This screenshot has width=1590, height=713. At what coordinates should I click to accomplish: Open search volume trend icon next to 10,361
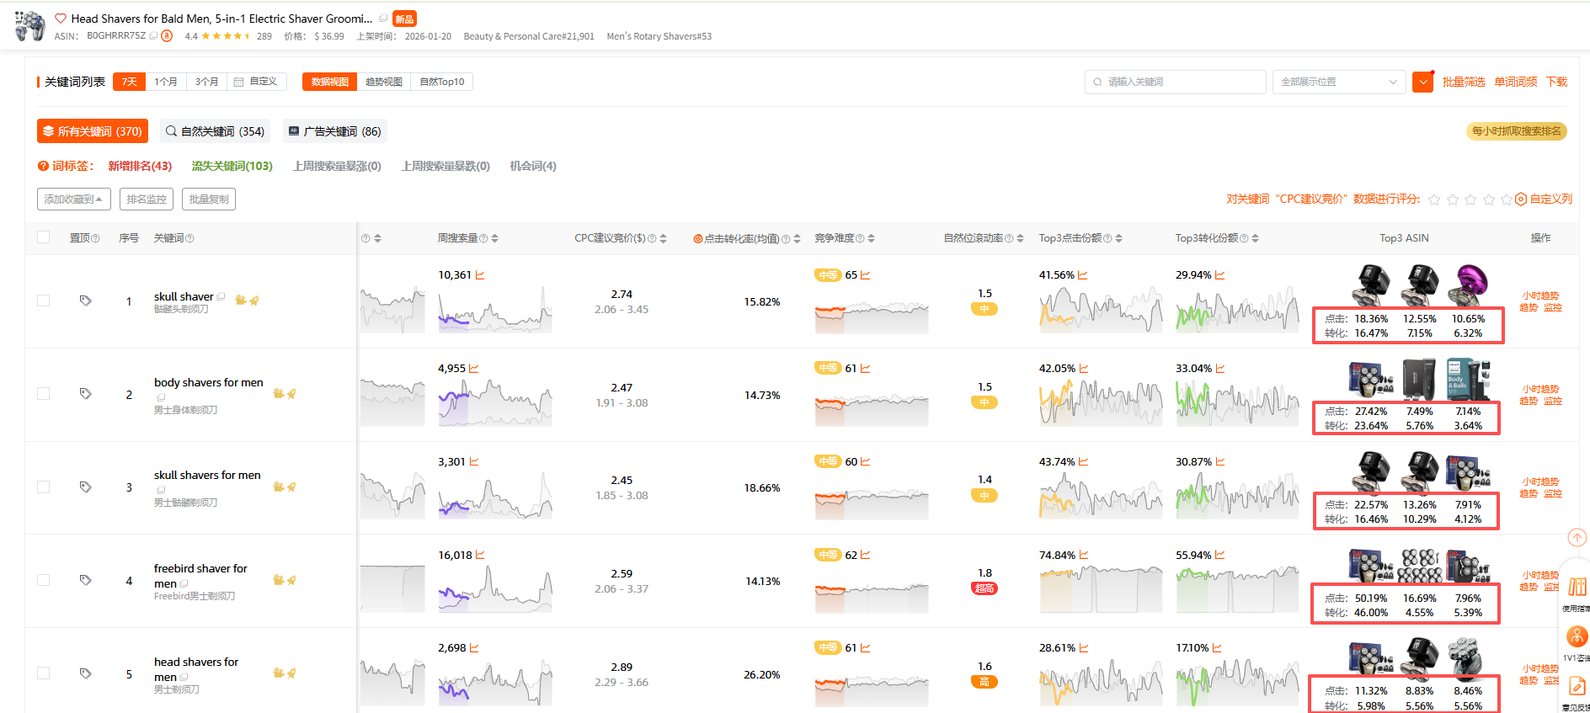(480, 275)
